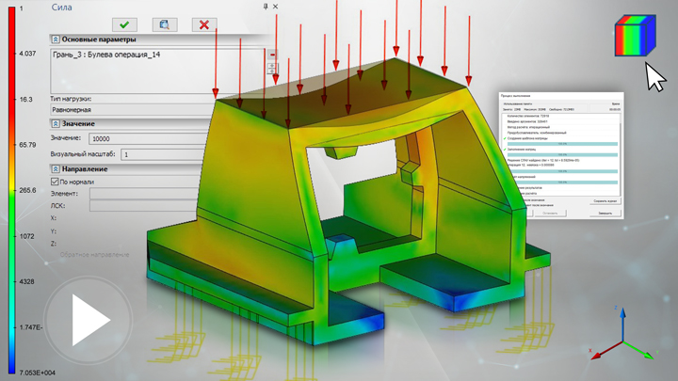Cancel with the red X icon
Image resolution: width=678 pixels, height=381 pixels.
(202, 24)
